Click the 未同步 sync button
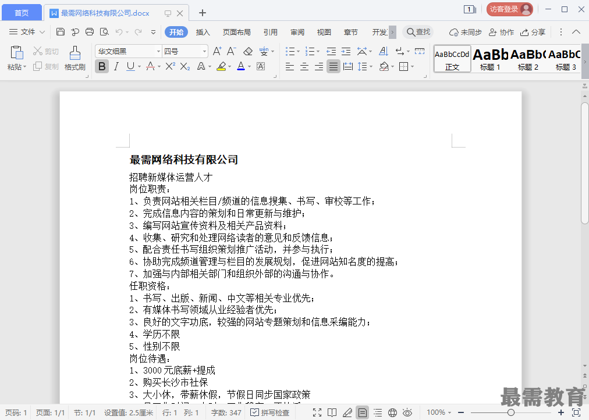 click(466, 33)
